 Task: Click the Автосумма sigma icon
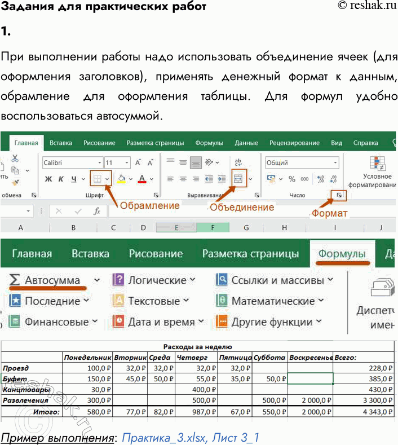[15, 280]
